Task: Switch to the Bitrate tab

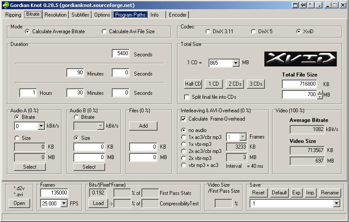Action: [x=33, y=14]
